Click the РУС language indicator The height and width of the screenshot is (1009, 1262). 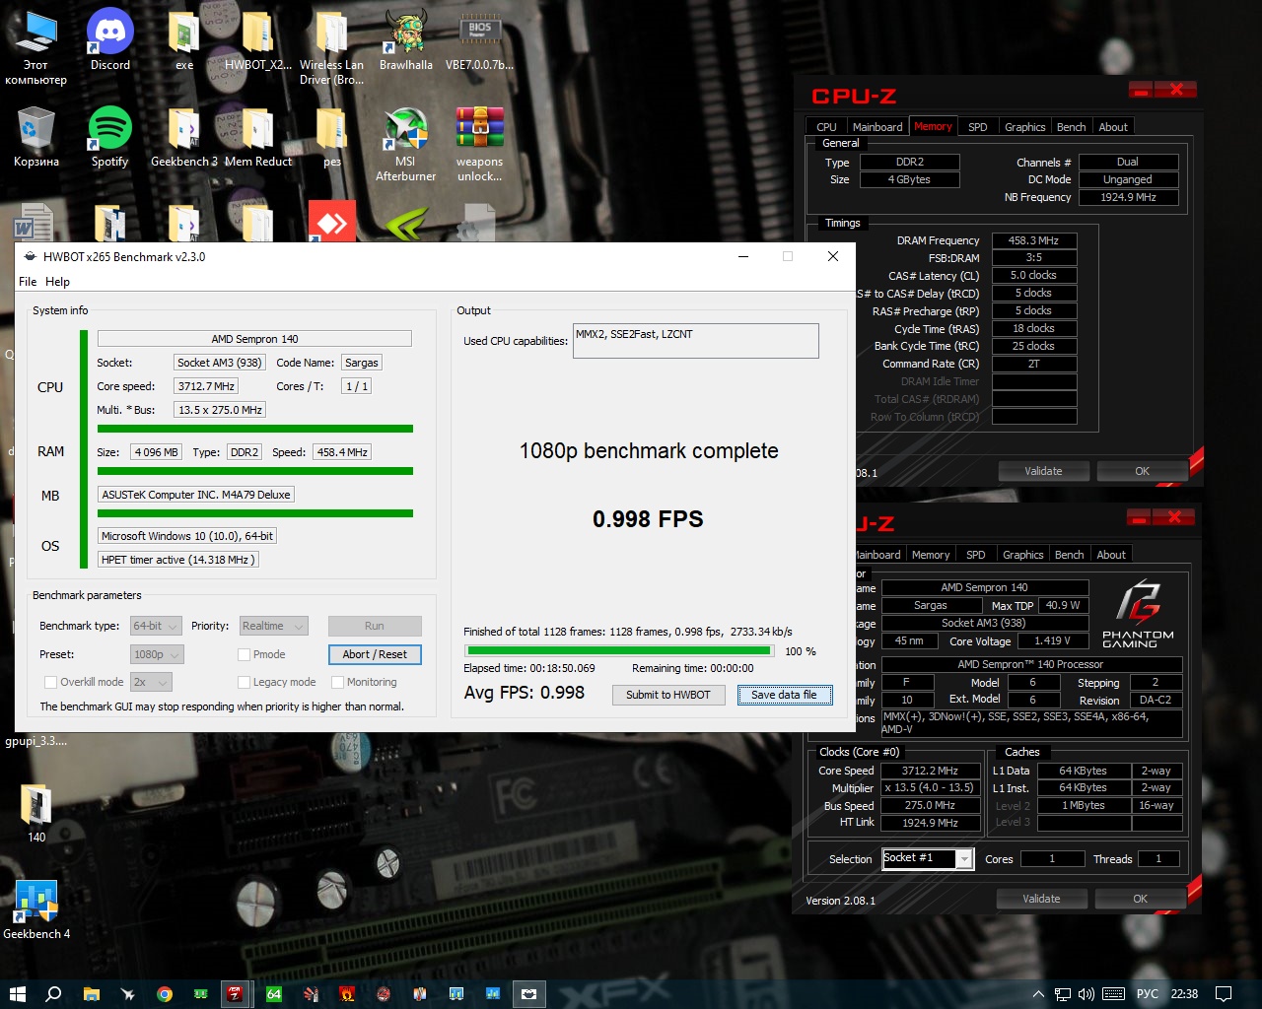point(1148,993)
